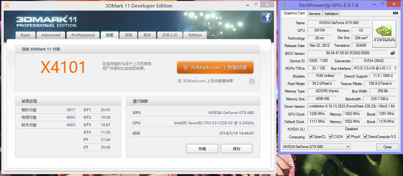Image resolution: width=403 pixels, height=176 pixels.
Task: Open the 更多 tab
Action: click(x=147, y=35)
